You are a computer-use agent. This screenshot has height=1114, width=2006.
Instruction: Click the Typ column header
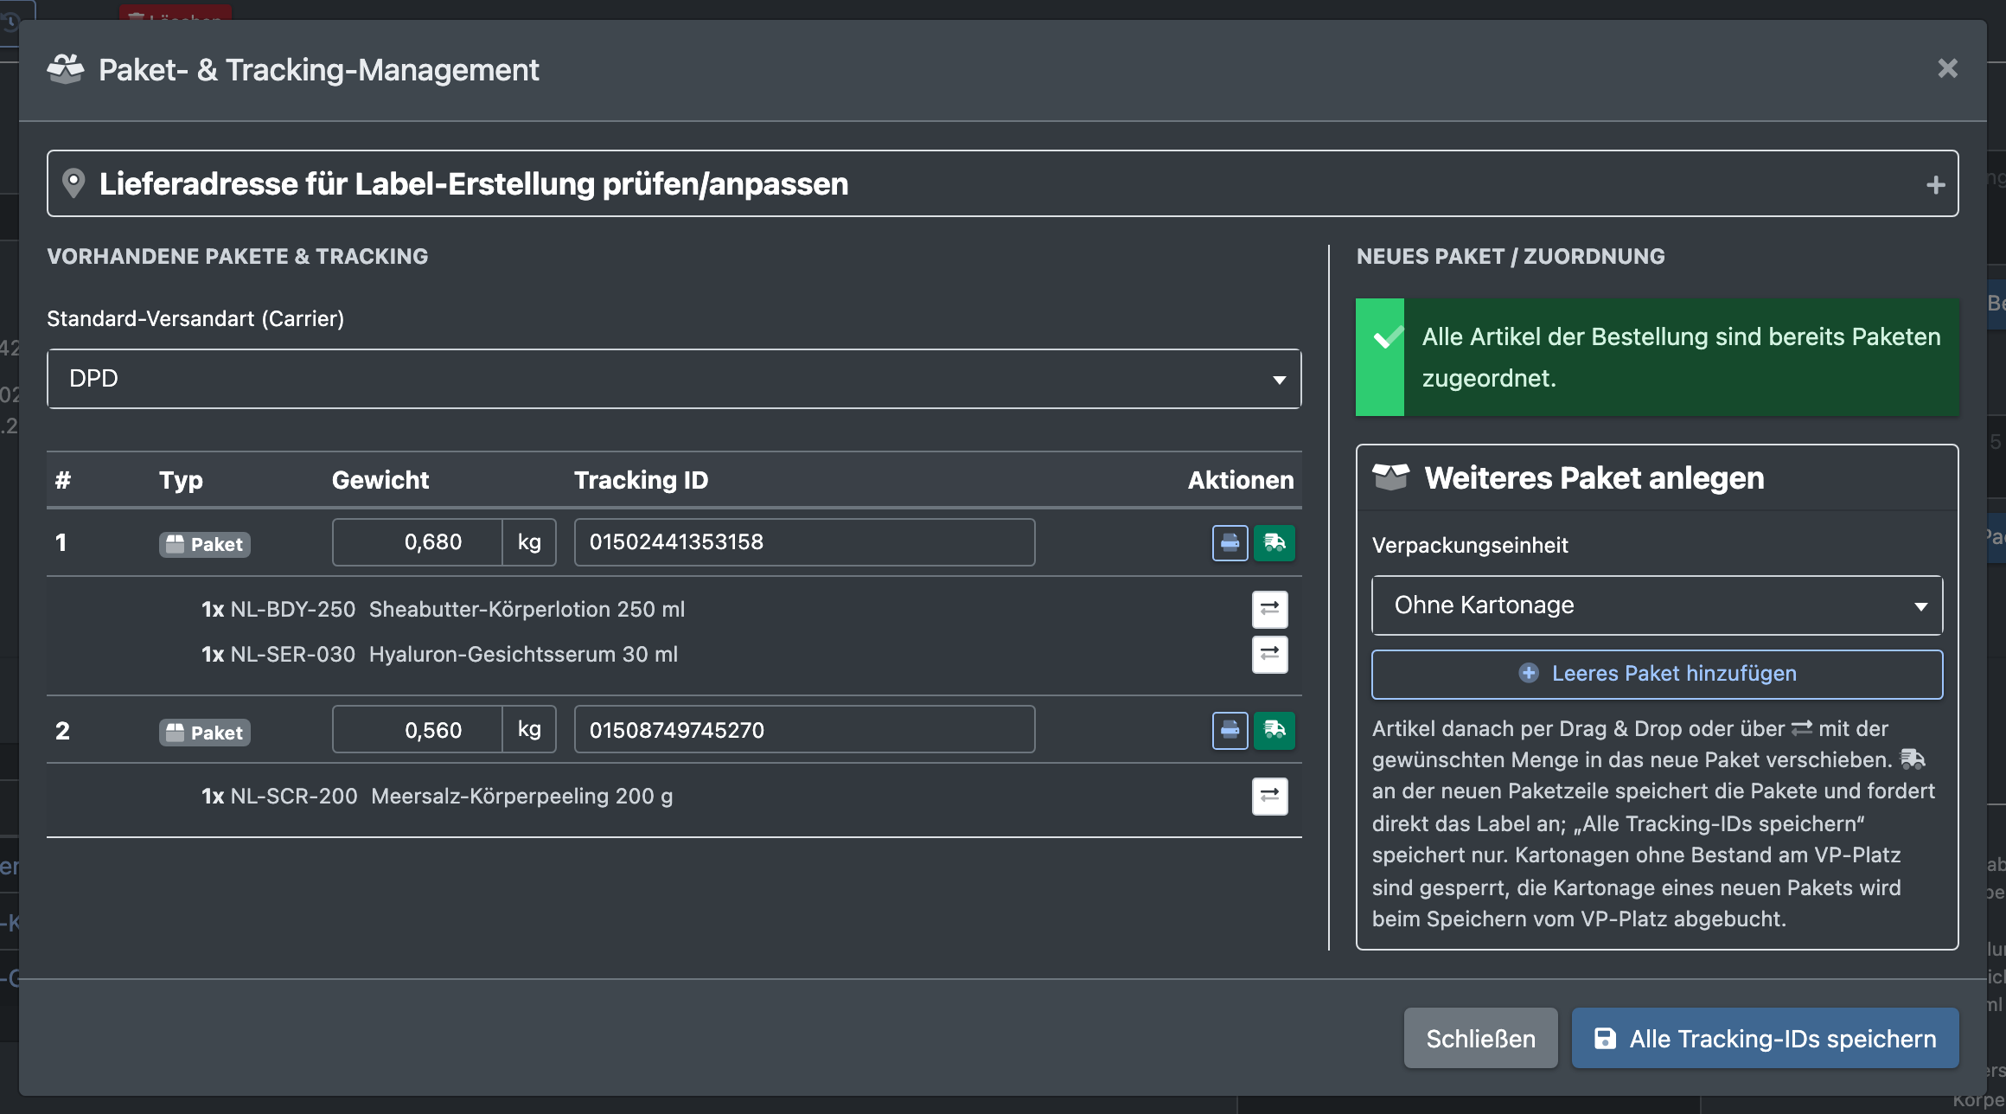181,480
